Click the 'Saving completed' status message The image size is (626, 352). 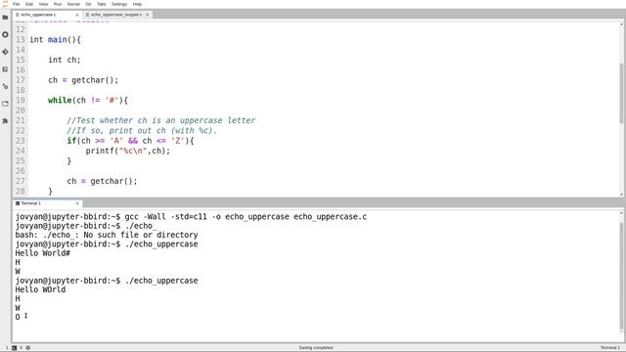coord(316,348)
